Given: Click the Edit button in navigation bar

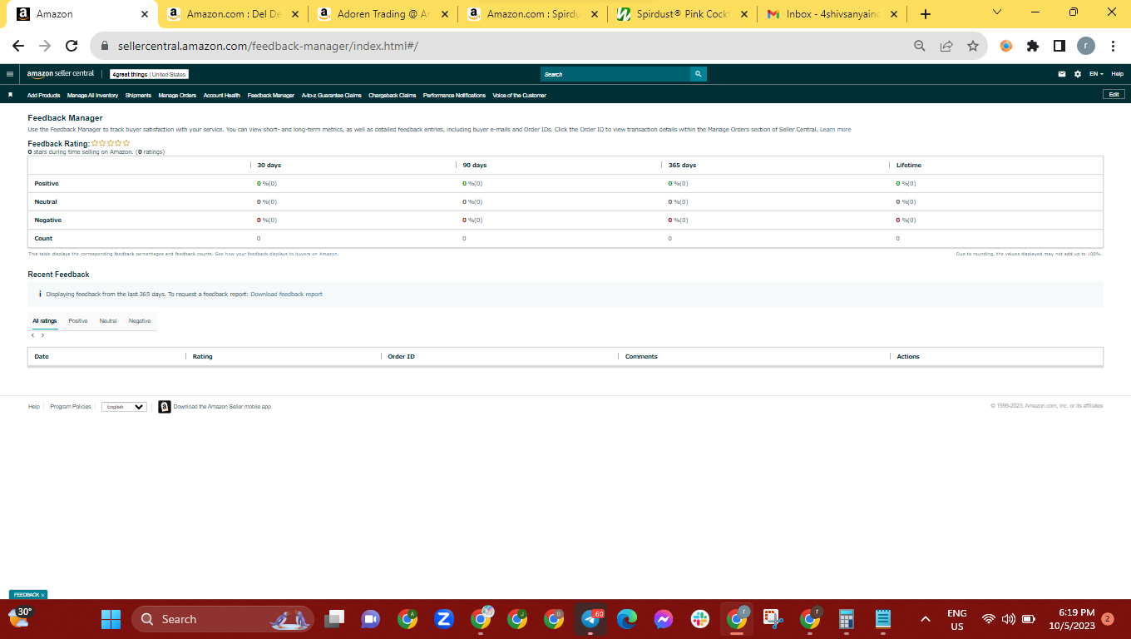Looking at the screenshot, I should [x=1114, y=95].
